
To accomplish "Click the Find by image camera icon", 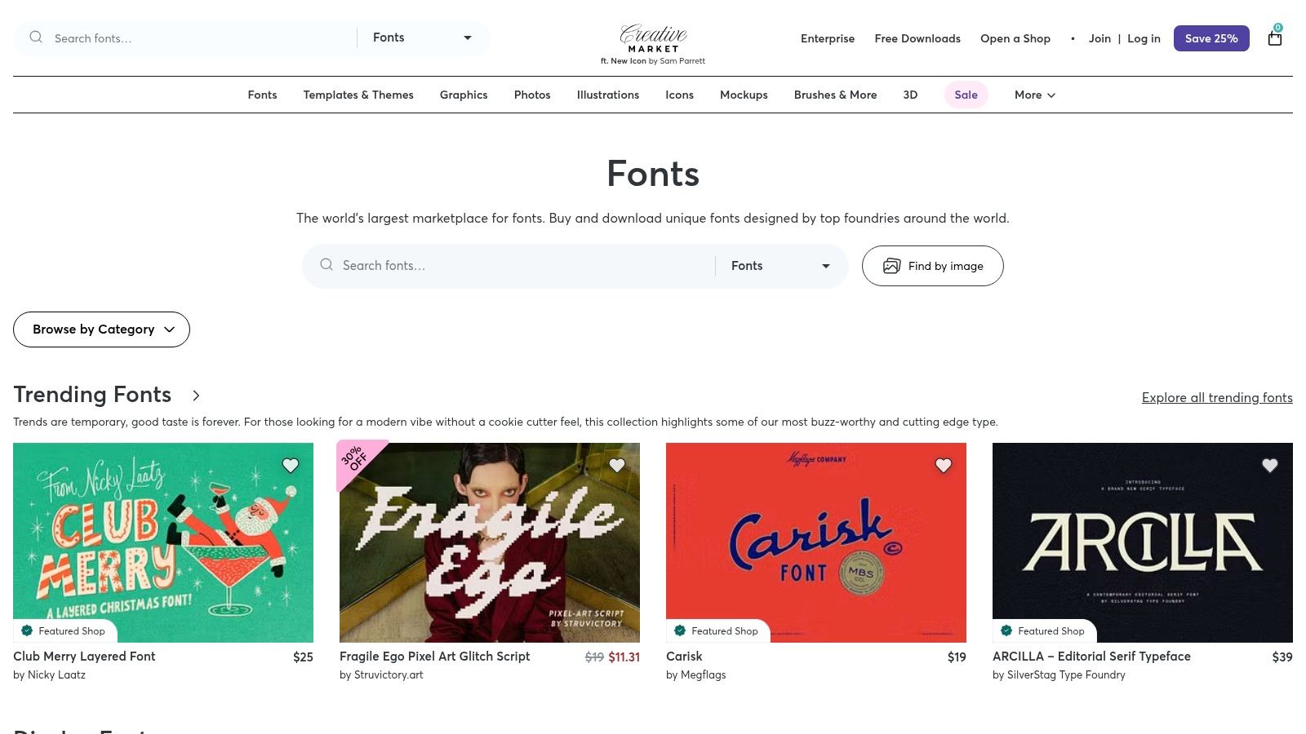I will 891,266.
